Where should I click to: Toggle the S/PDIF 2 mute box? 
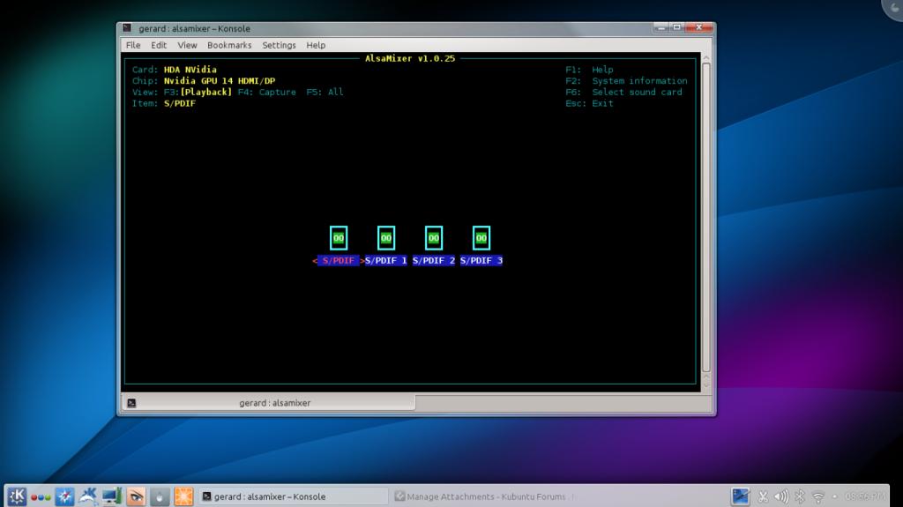coord(434,238)
